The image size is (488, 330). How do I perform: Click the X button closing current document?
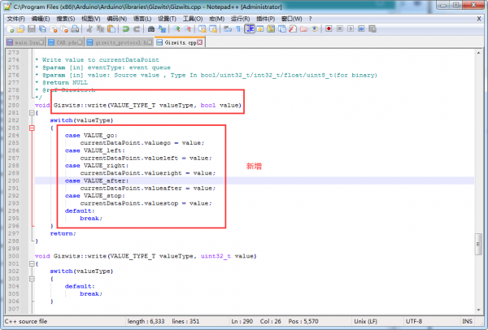pos(479,19)
